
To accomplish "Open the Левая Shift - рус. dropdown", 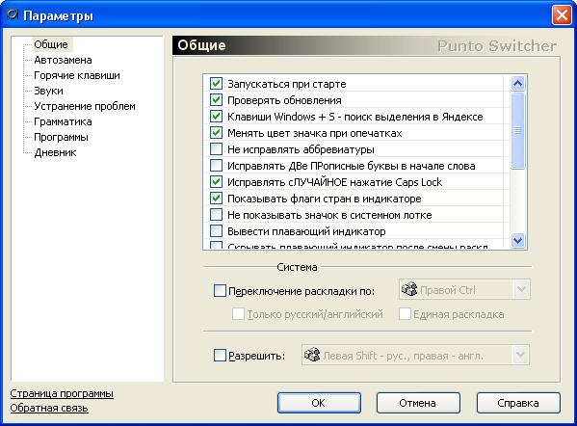I will click(x=521, y=355).
